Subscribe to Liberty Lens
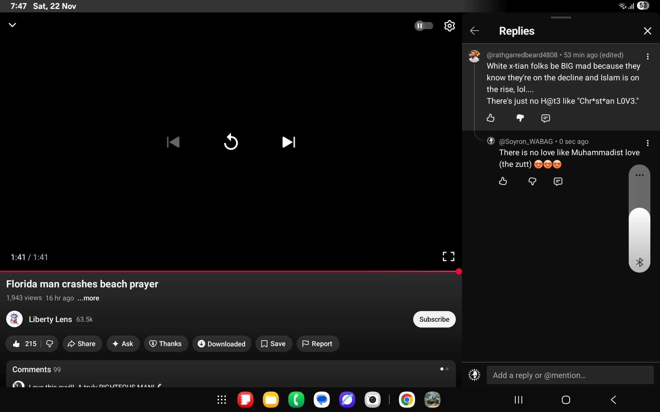This screenshot has width=660, height=412. [434, 319]
